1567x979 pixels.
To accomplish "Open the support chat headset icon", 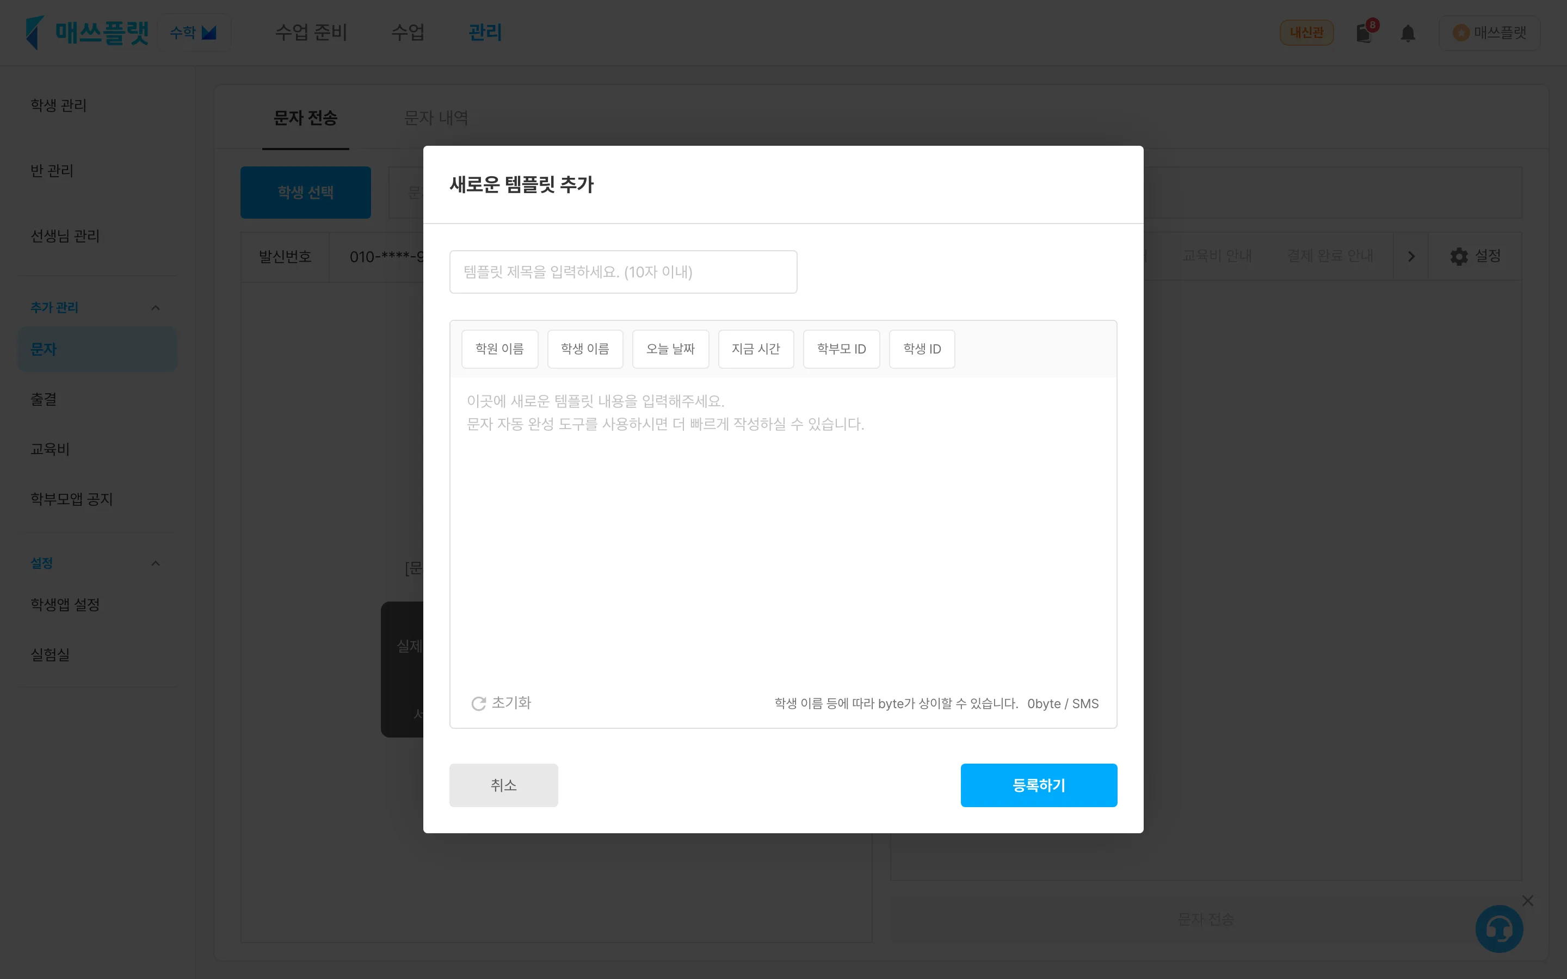I will click(x=1499, y=928).
